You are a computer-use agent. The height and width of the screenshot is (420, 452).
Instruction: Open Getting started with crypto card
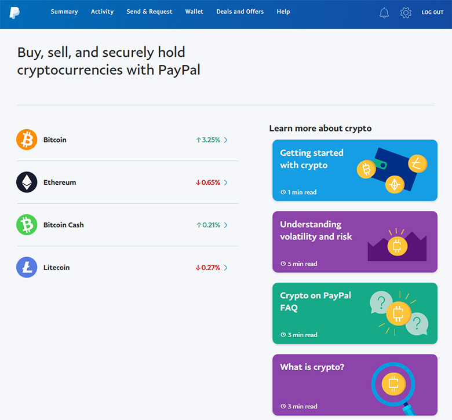pos(355,170)
